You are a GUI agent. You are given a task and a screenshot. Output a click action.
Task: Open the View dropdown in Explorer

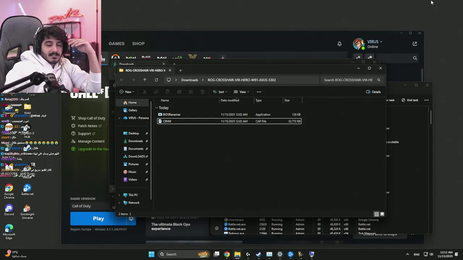(x=241, y=92)
